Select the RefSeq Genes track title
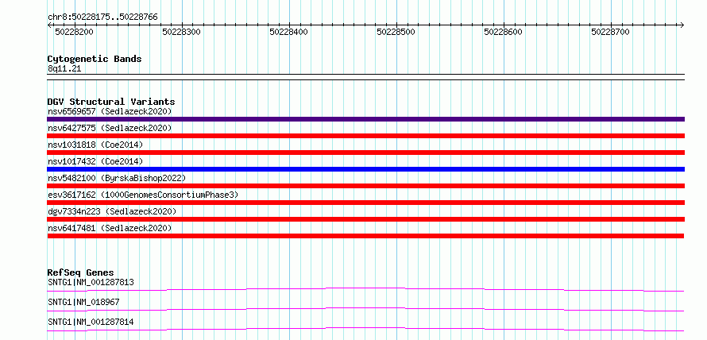The height and width of the screenshot is (340, 707). tap(80, 272)
